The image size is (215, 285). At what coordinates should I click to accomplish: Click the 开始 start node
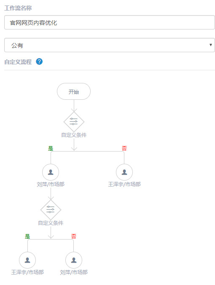(x=74, y=91)
